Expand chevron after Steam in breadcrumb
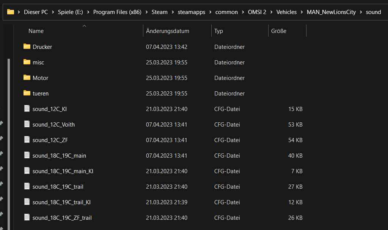This screenshot has width=388, height=230. [173, 12]
